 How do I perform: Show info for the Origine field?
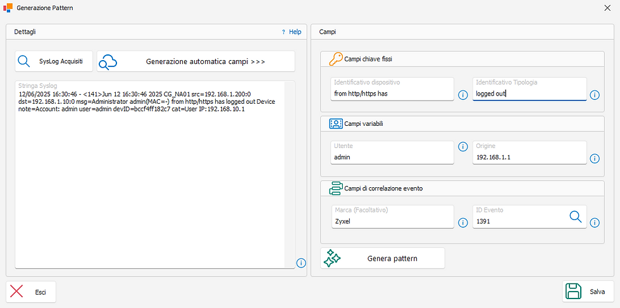click(595, 159)
